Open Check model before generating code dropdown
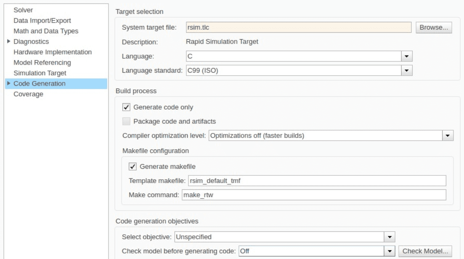Viewport: 464px width, 259px height. tap(390, 251)
